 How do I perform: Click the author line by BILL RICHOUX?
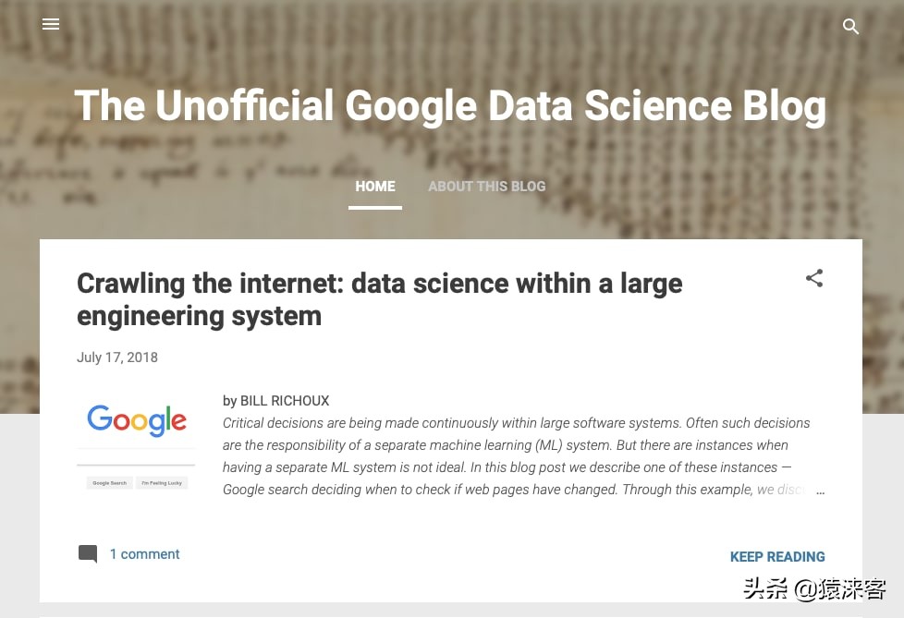point(276,401)
